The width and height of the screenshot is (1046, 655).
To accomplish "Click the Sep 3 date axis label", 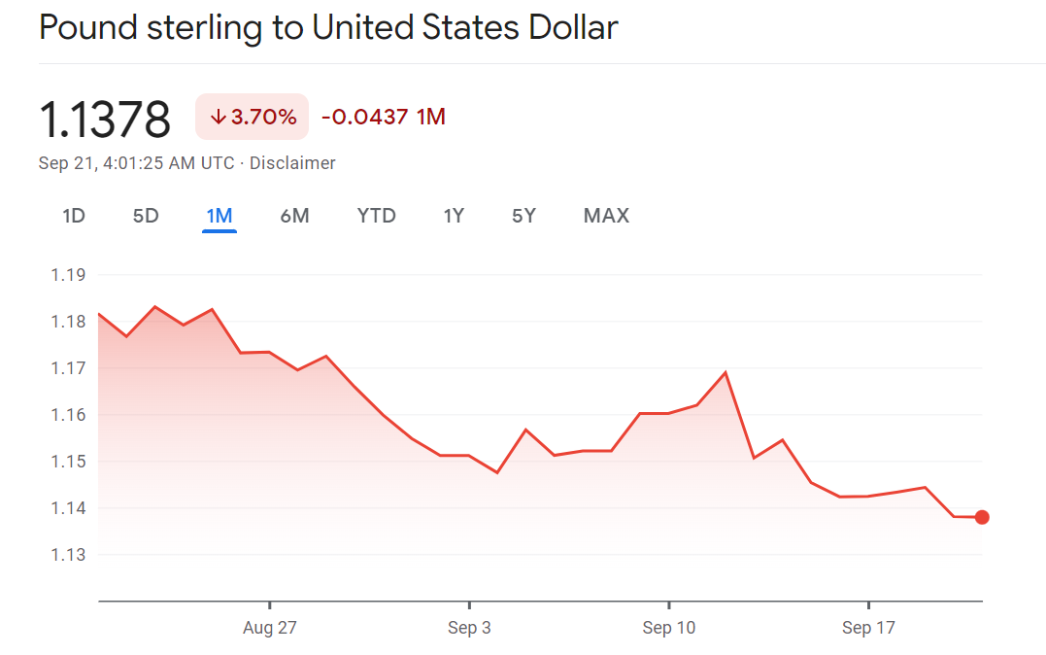I will tap(469, 628).
